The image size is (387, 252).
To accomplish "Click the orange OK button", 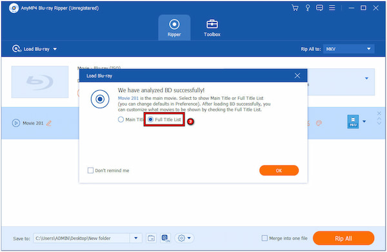I will coord(279,170).
